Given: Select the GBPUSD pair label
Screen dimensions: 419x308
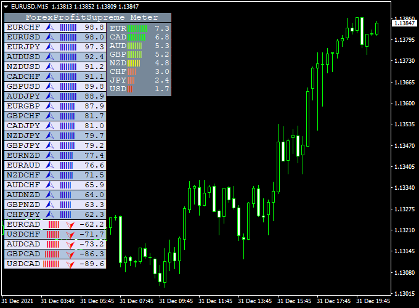Looking at the screenshot, I should (x=23, y=87).
